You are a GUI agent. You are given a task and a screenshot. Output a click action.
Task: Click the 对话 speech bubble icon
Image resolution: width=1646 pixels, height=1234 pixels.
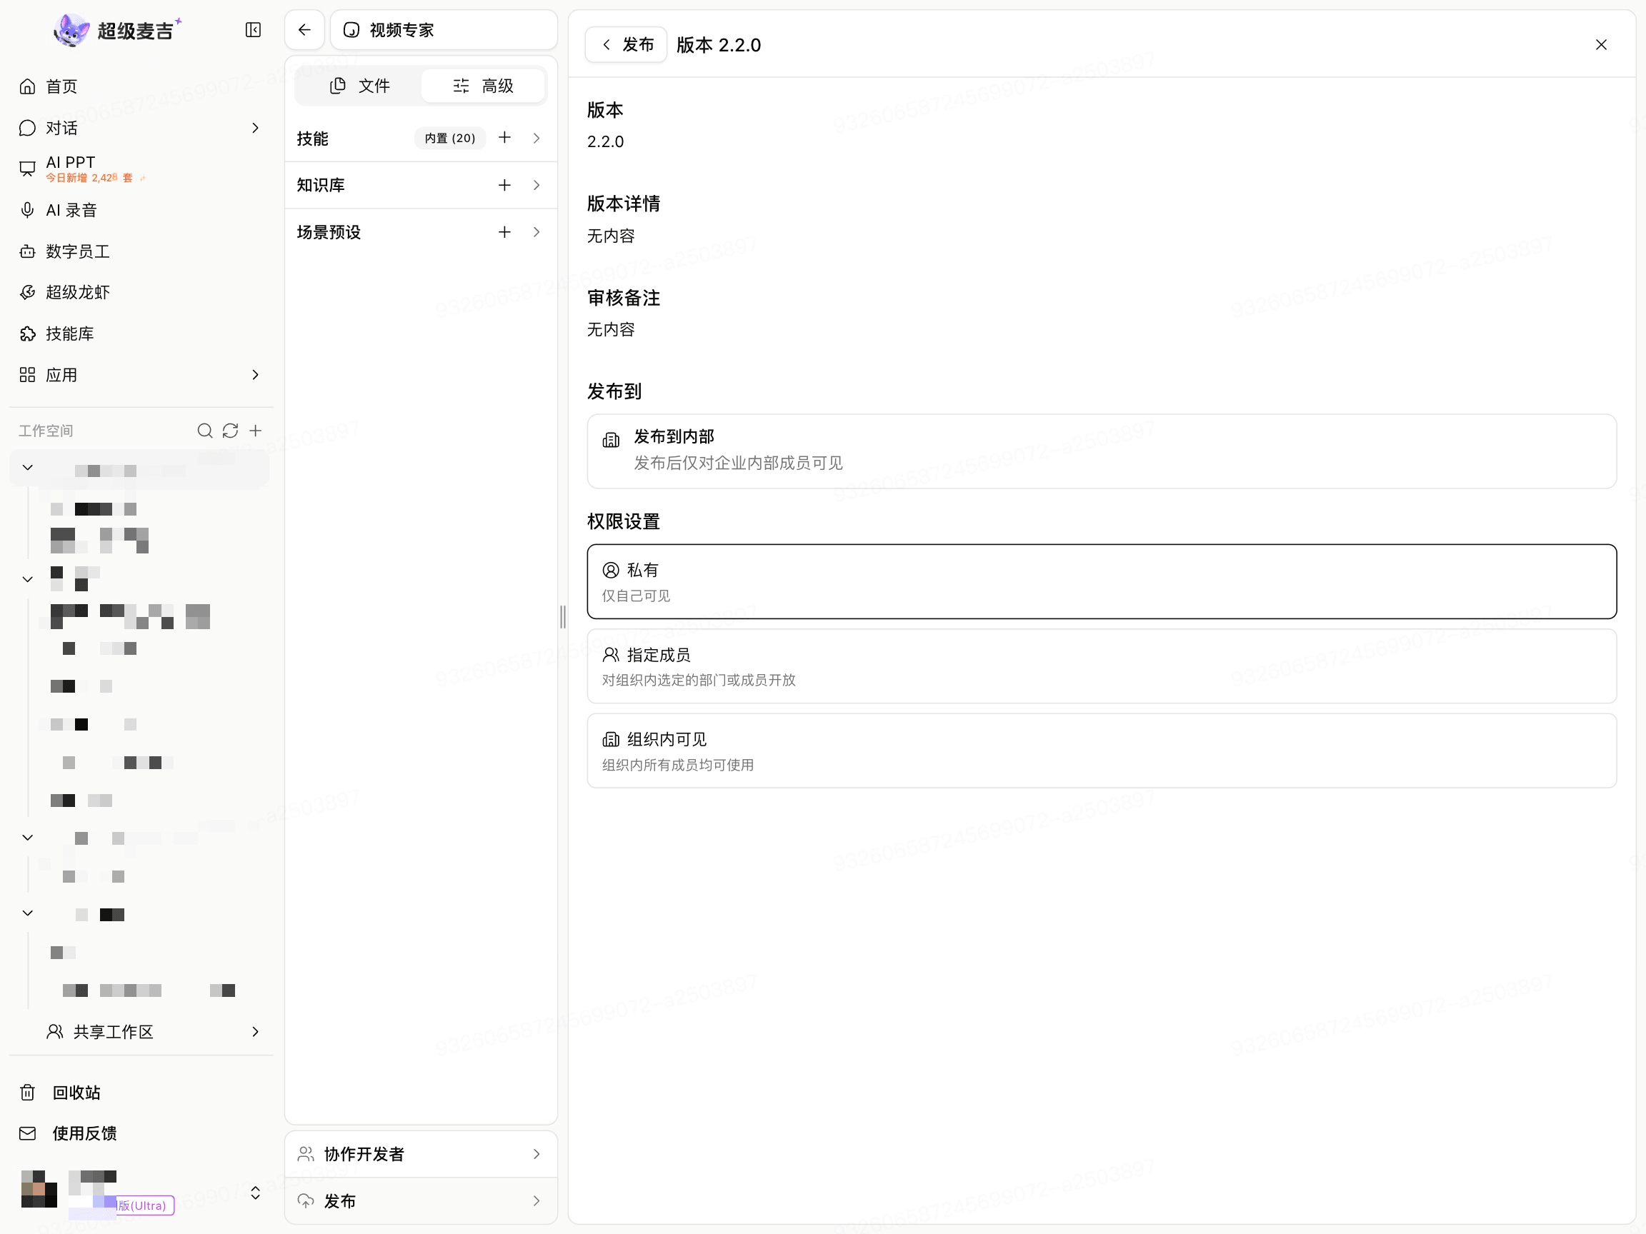point(28,128)
